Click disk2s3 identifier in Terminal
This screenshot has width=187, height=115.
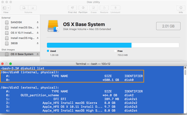[131, 107]
